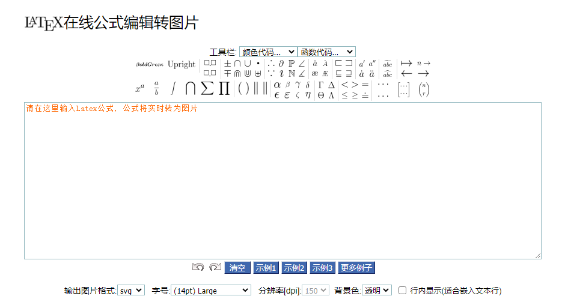Insert the a over b fraction template
This screenshot has height=308, width=565.
(x=156, y=88)
